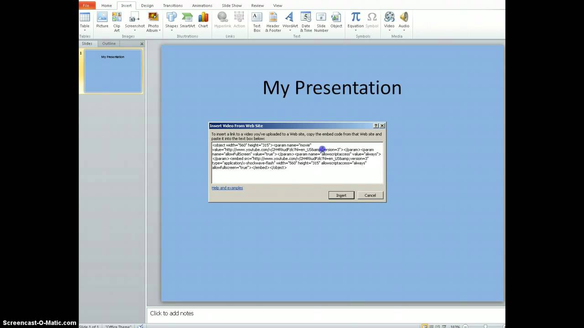
Task: Select the Insert ribbon tab
Action: (x=126, y=5)
